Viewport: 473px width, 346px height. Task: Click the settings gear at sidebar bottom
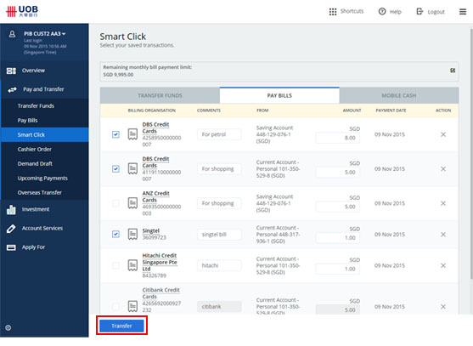(x=8, y=327)
